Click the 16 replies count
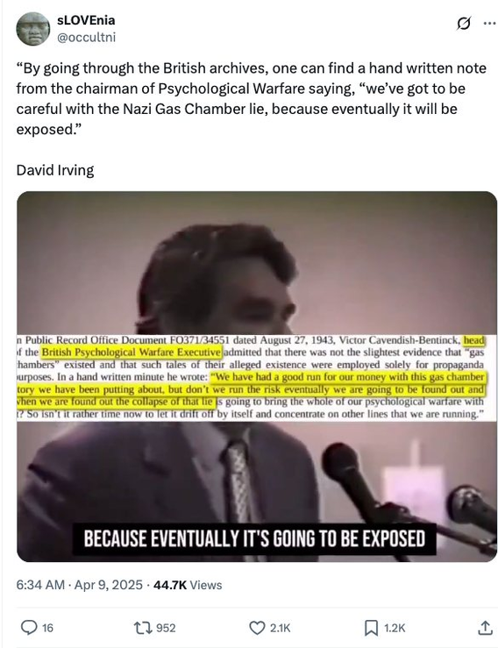 coord(47,628)
